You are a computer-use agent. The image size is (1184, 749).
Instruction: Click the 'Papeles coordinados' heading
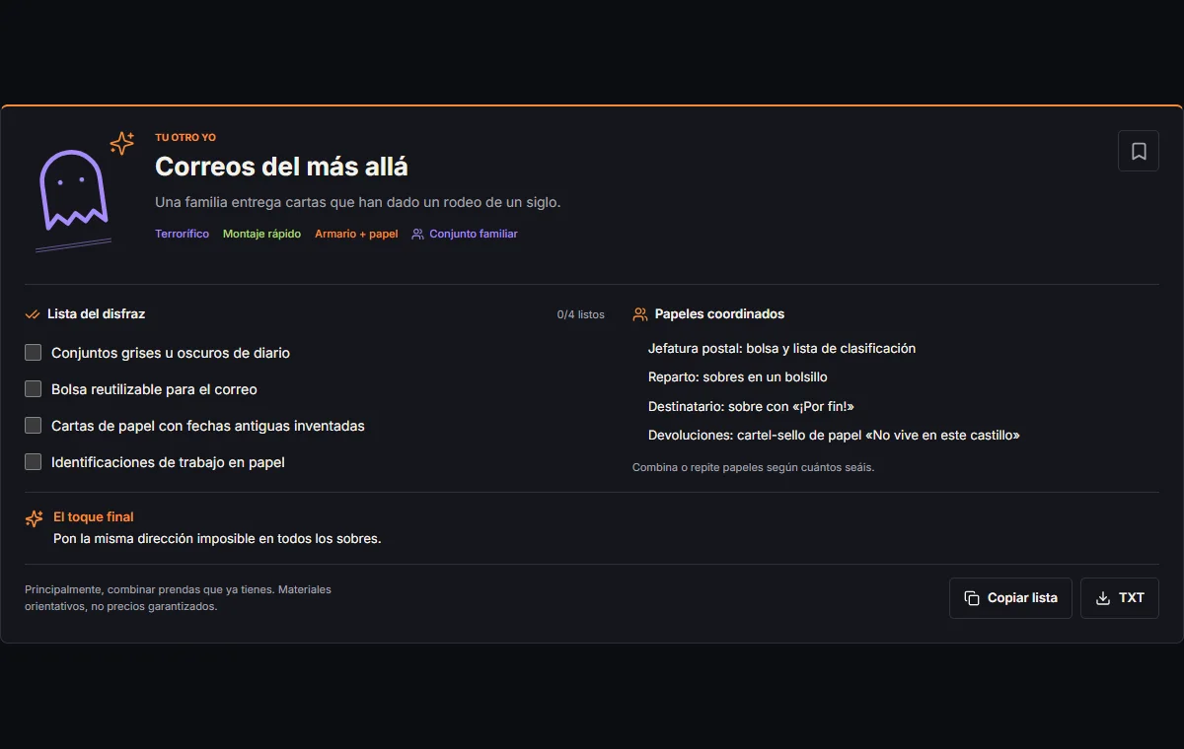click(719, 314)
